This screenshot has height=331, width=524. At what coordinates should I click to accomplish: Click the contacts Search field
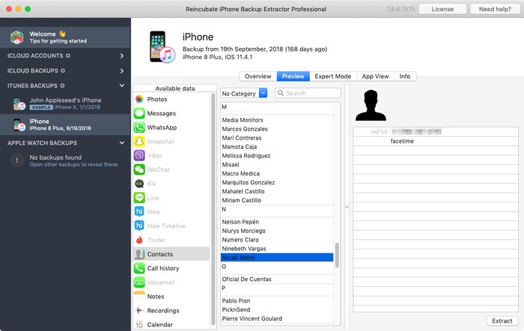point(308,93)
